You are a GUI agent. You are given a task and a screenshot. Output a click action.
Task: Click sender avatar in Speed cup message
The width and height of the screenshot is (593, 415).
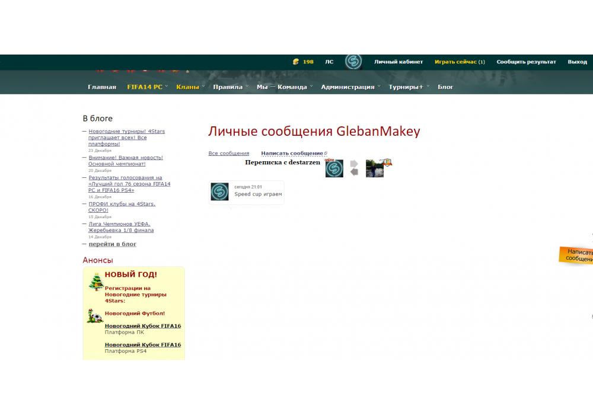coord(220,191)
